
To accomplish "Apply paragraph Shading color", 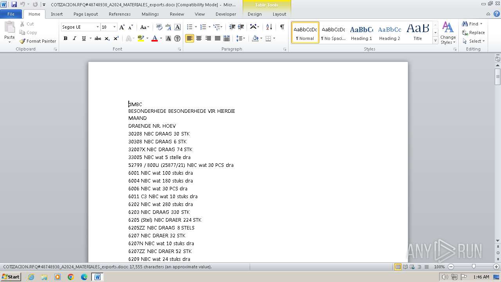I will pyautogui.click(x=256, y=38).
